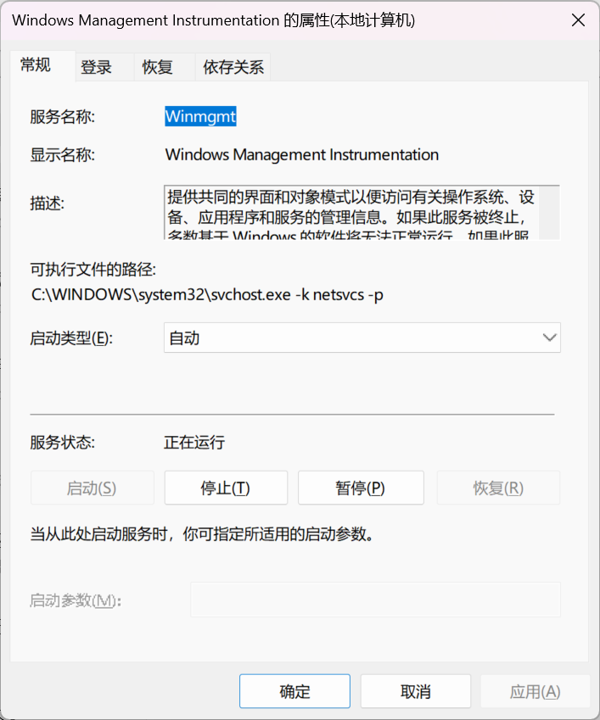Click the disabled 恢复(R) button
Image resolution: width=600 pixels, height=720 pixels.
[x=498, y=488]
